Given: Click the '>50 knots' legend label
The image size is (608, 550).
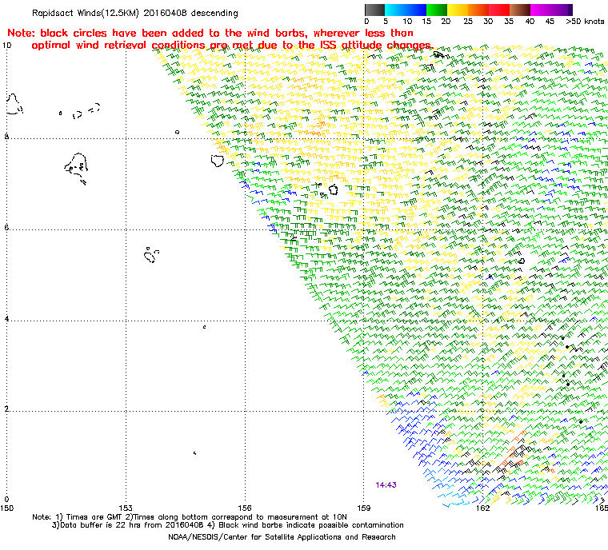Looking at the screenshot, I should click(x=585, y=22).
